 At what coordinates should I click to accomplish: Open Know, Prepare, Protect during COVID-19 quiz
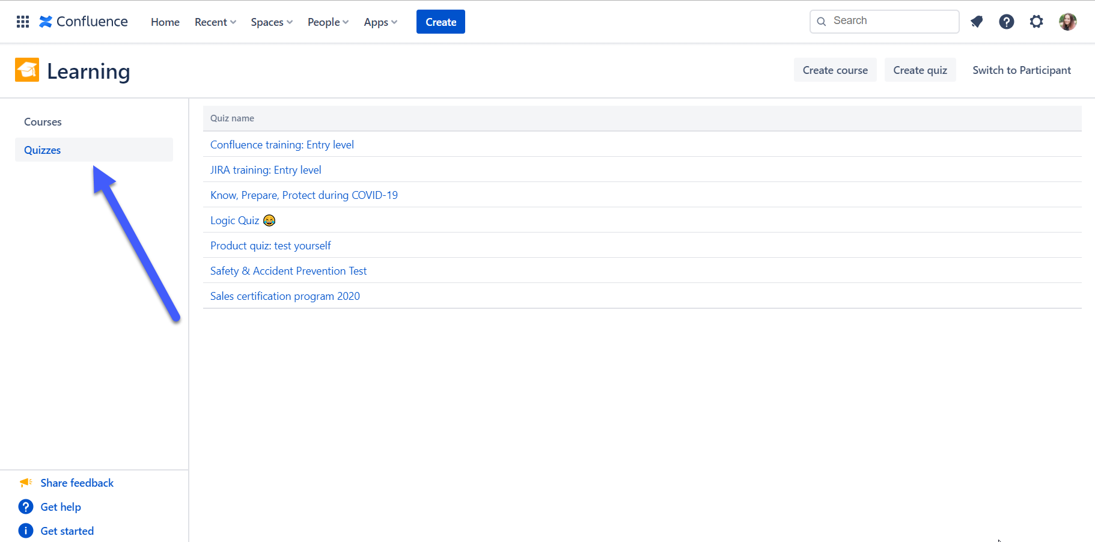[x=304, y=195]
